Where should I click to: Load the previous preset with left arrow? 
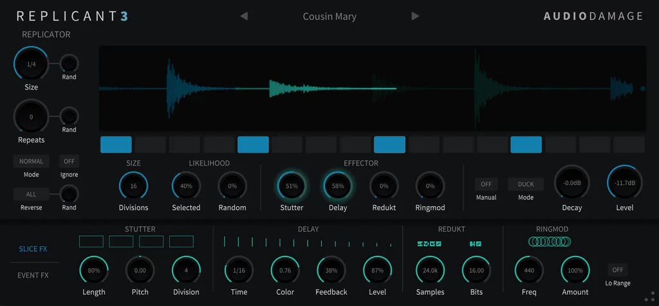[x=244, y=16]
